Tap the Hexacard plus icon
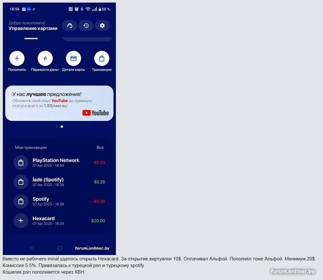The height and width of the screenshot is (280, 323). point(21,221)
